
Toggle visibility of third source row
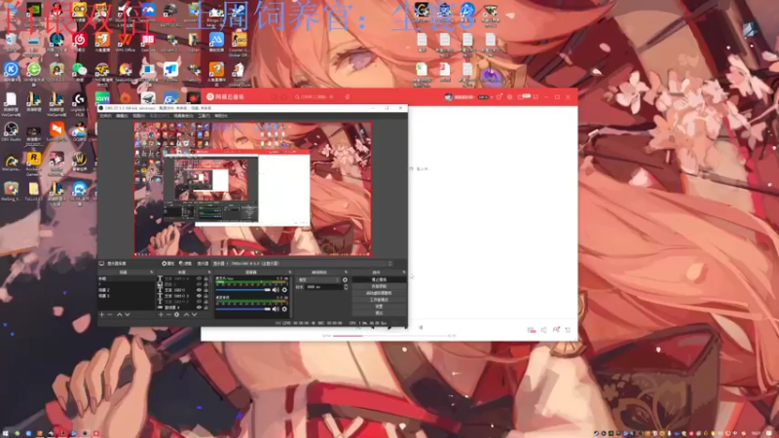click(x=200, y=290)
